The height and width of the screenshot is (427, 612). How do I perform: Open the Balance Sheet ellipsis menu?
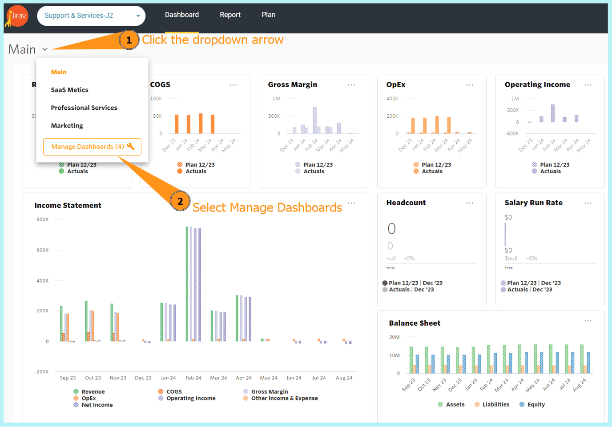(588, 321)
